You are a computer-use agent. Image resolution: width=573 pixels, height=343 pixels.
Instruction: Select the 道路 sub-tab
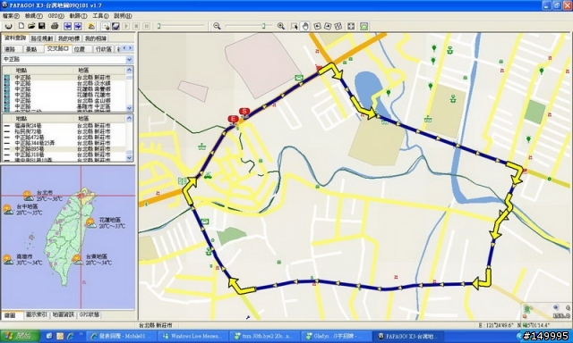10,49
